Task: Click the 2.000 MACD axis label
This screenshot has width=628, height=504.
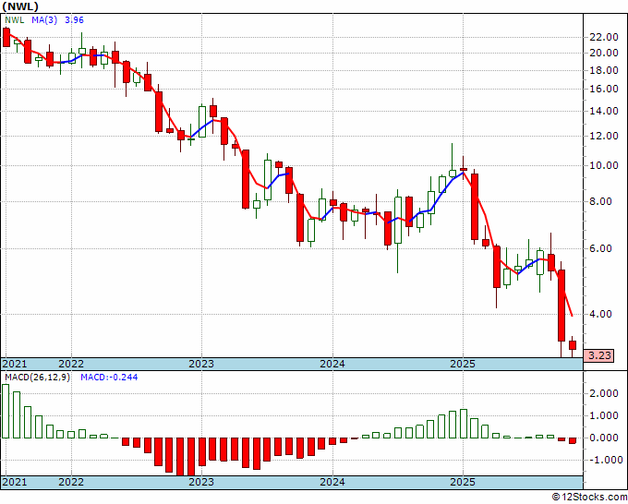Action: click(x=604, y=393)
